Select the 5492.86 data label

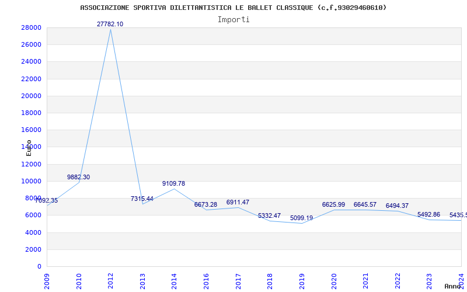(x=428, y=214)
